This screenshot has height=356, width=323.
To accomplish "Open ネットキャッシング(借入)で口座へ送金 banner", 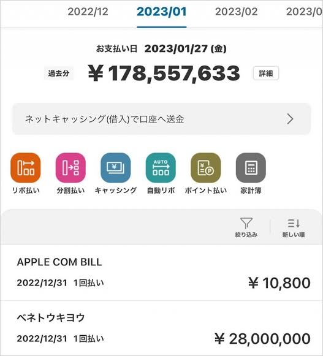I will 161,119.
